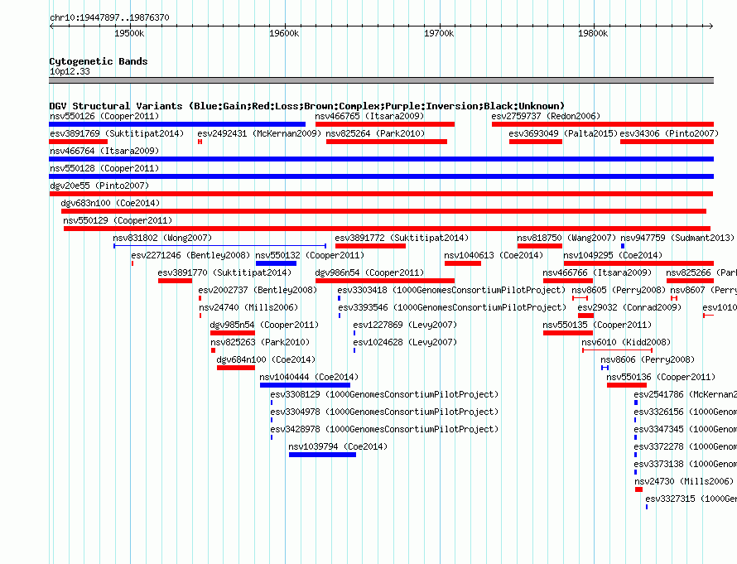Open nsv6010 (Kidd2008) entry

[x=626, y=342]
